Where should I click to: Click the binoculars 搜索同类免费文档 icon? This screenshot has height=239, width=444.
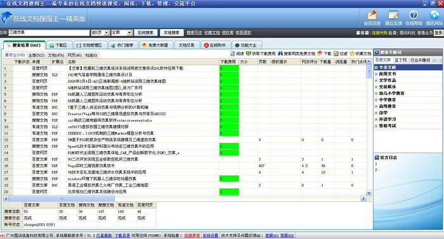[280, 53]
